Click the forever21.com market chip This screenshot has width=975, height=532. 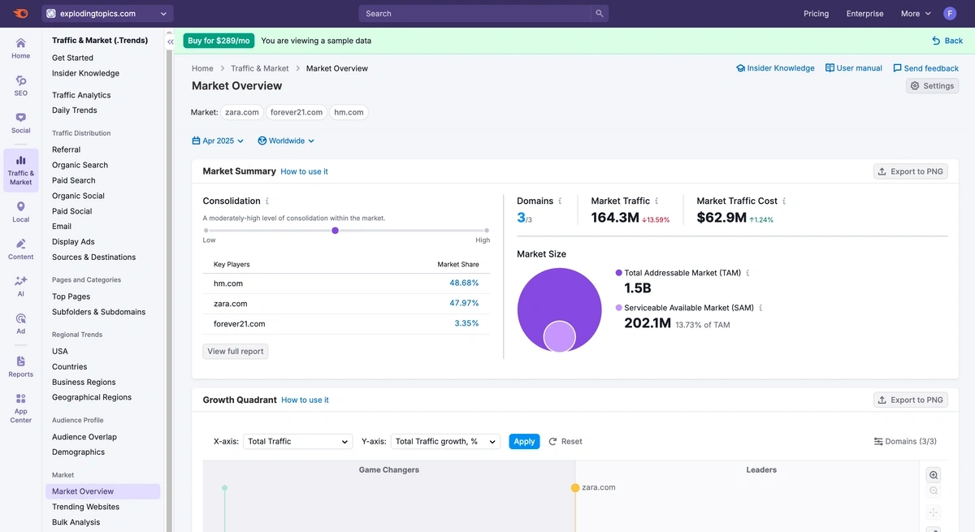pos(297,112)
